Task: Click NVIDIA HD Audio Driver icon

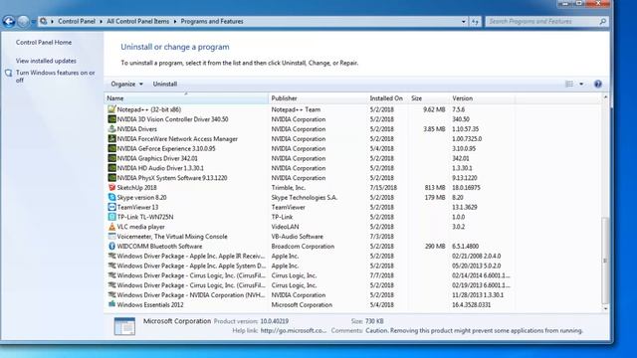Action: tap(111, 168)
